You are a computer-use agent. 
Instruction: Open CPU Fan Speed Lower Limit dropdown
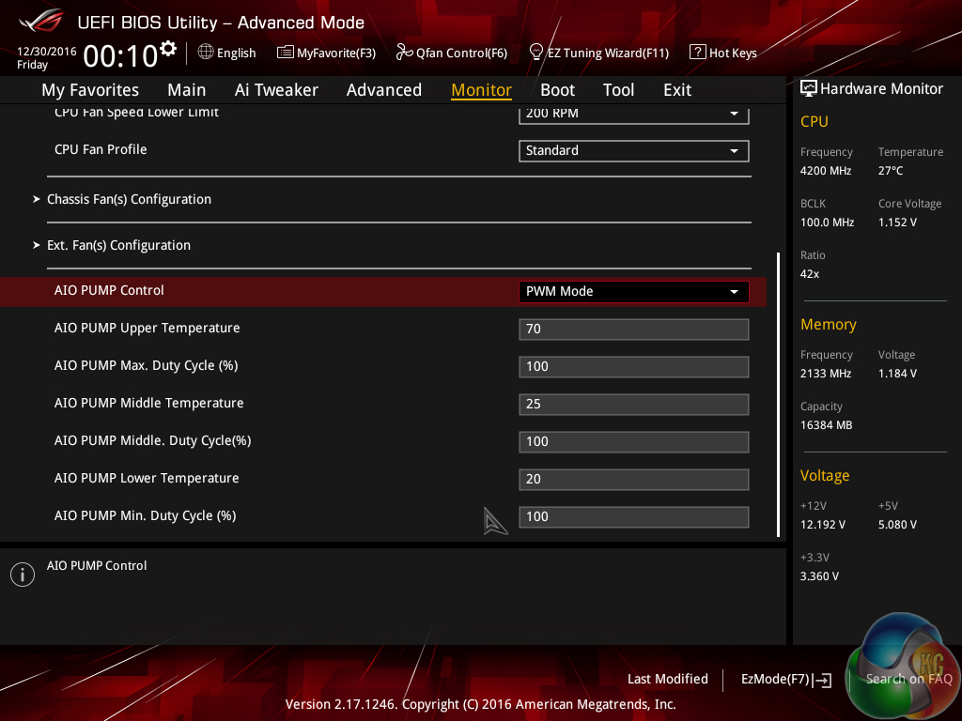634,114
